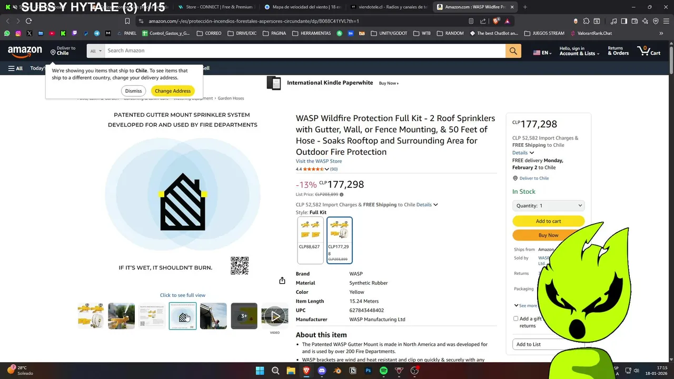Expand import charges Details under product price

tap(427, 205)
